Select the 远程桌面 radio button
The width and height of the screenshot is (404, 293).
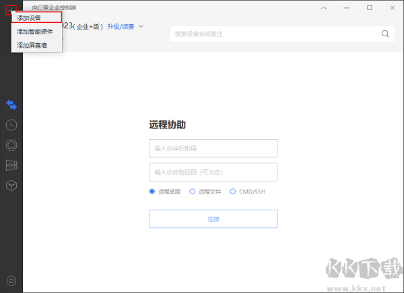click(151, 192)
